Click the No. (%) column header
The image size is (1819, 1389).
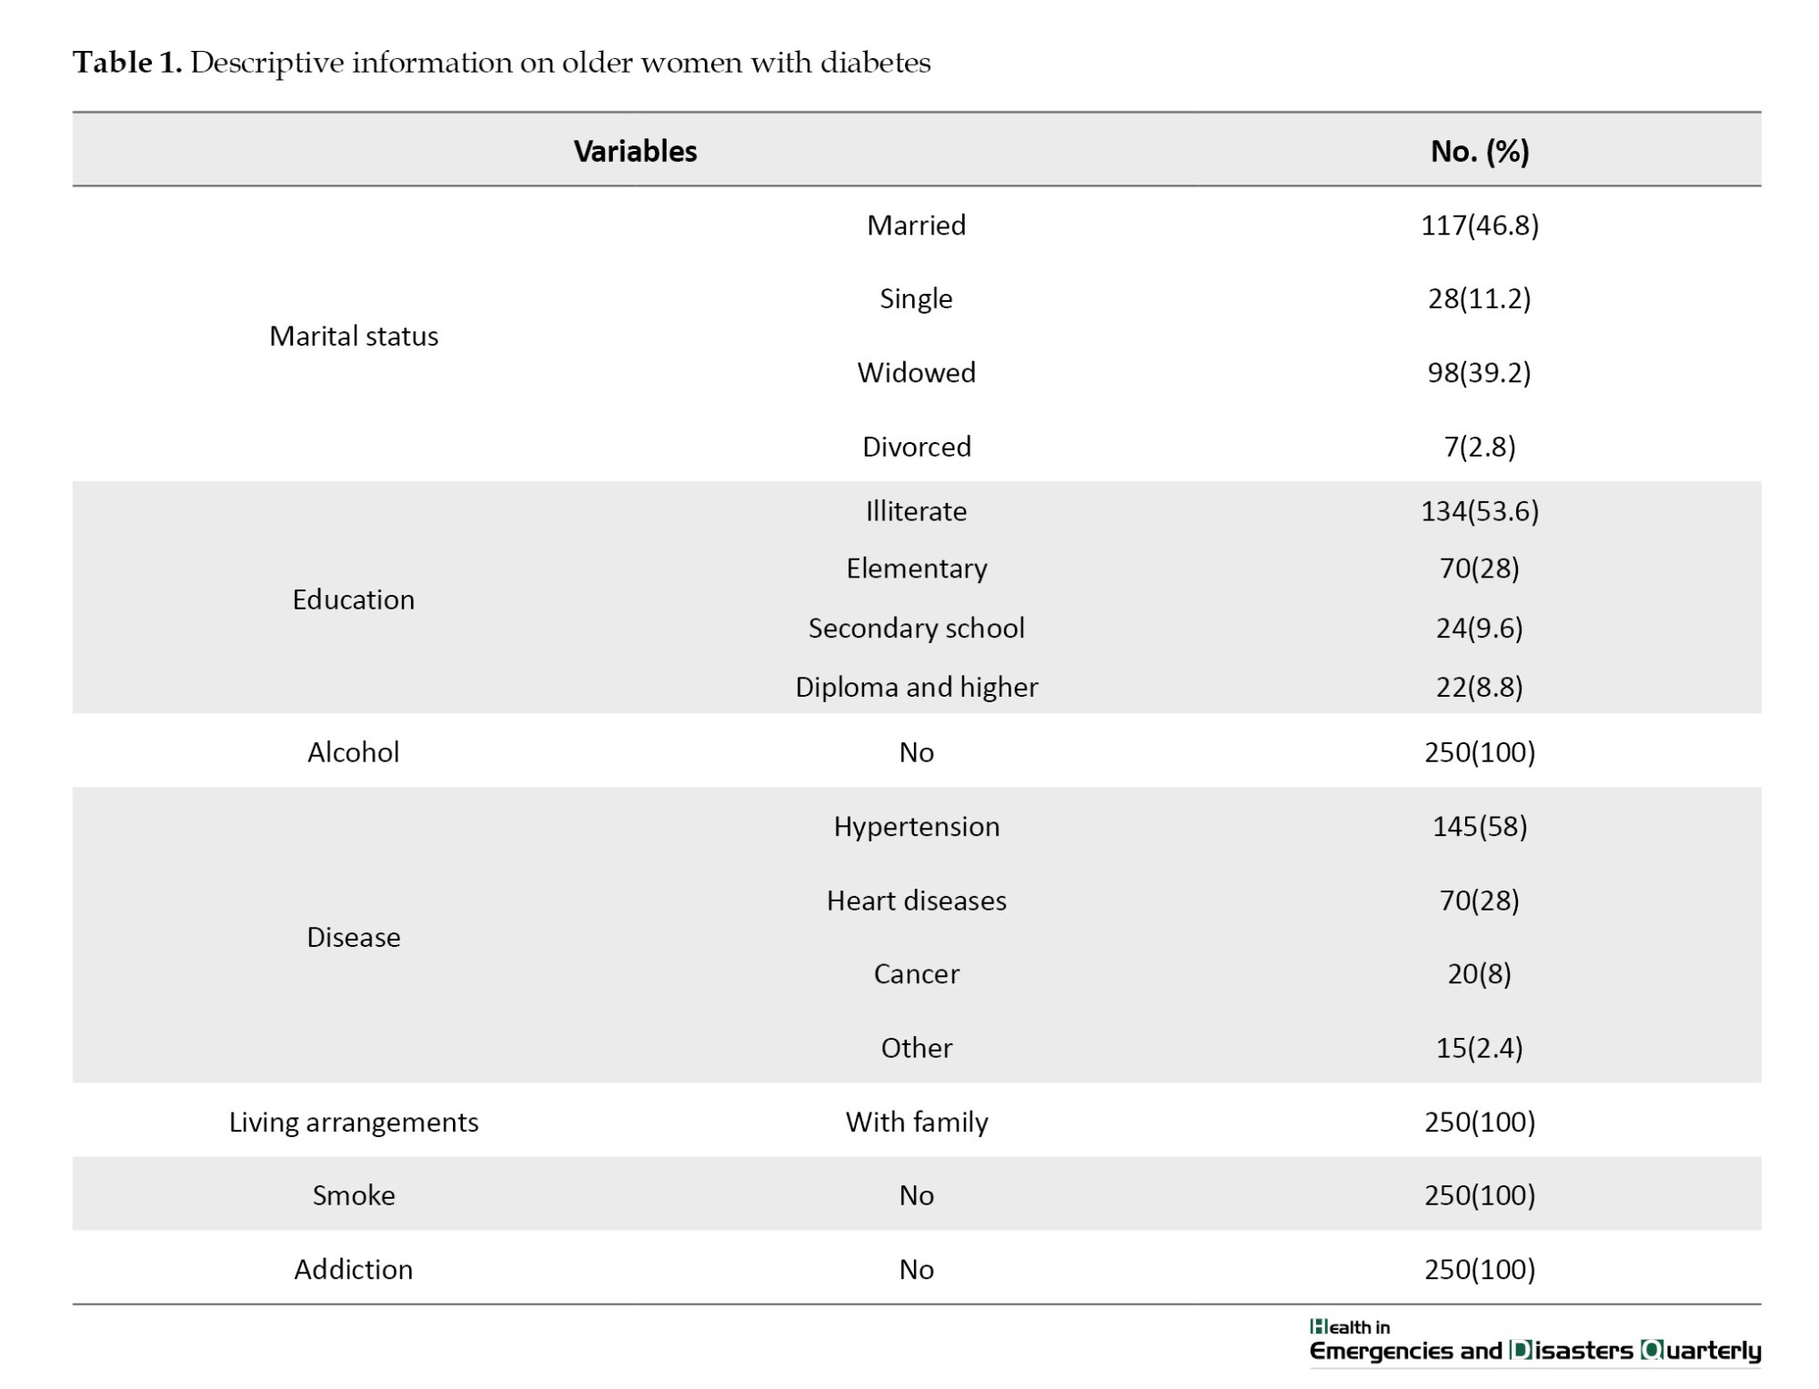coord(1480,151)
